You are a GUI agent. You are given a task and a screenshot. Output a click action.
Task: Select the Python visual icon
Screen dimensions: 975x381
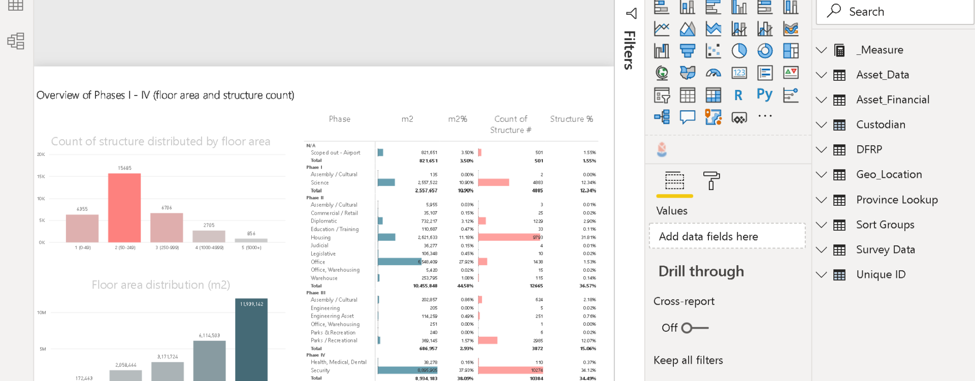coord(765,95)
